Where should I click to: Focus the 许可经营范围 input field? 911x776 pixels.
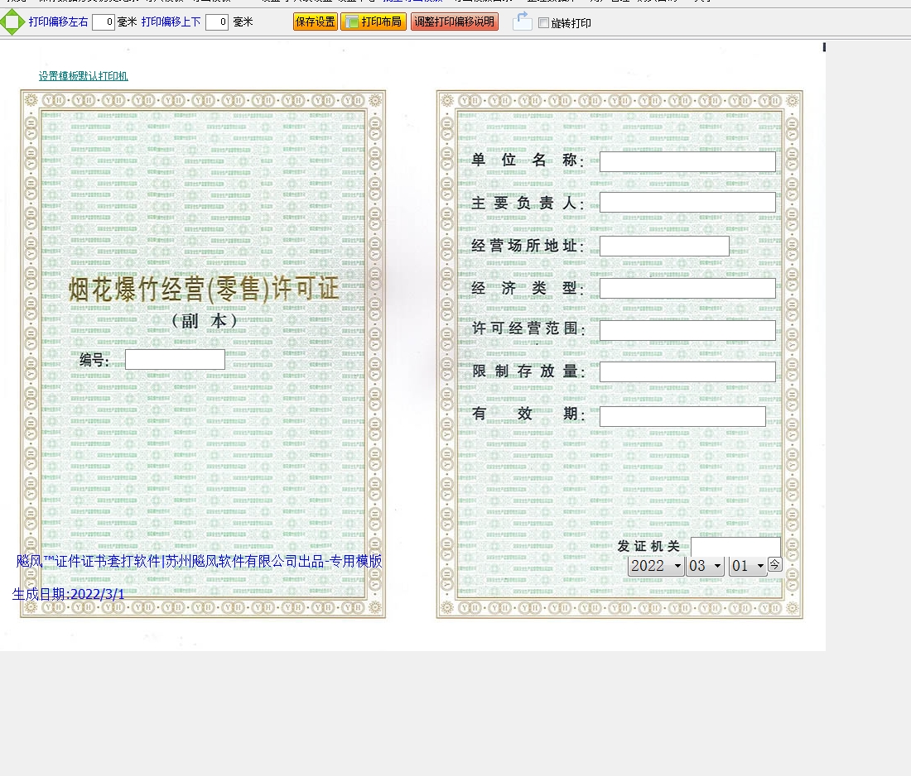pos(687,330)
